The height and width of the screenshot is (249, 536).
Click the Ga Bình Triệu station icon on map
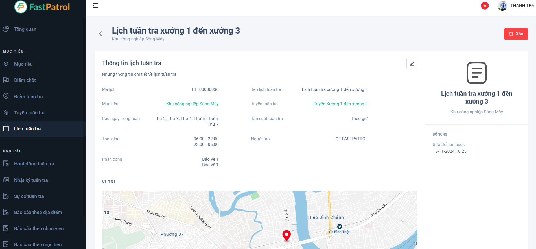pyautogui.click(x=340, y=226)
